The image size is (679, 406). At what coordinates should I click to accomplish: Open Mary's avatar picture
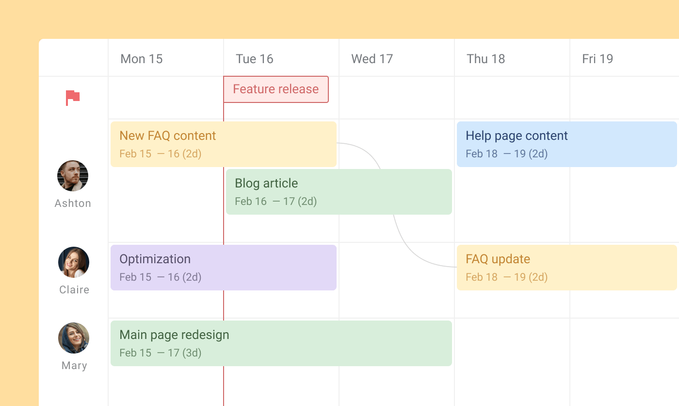click(x=74, y=338)
